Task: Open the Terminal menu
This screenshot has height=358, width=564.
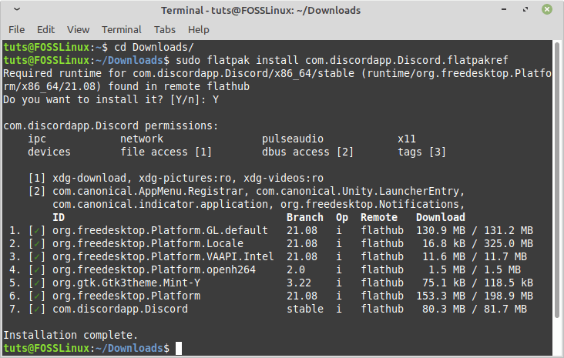Action: tap(122, 29)
